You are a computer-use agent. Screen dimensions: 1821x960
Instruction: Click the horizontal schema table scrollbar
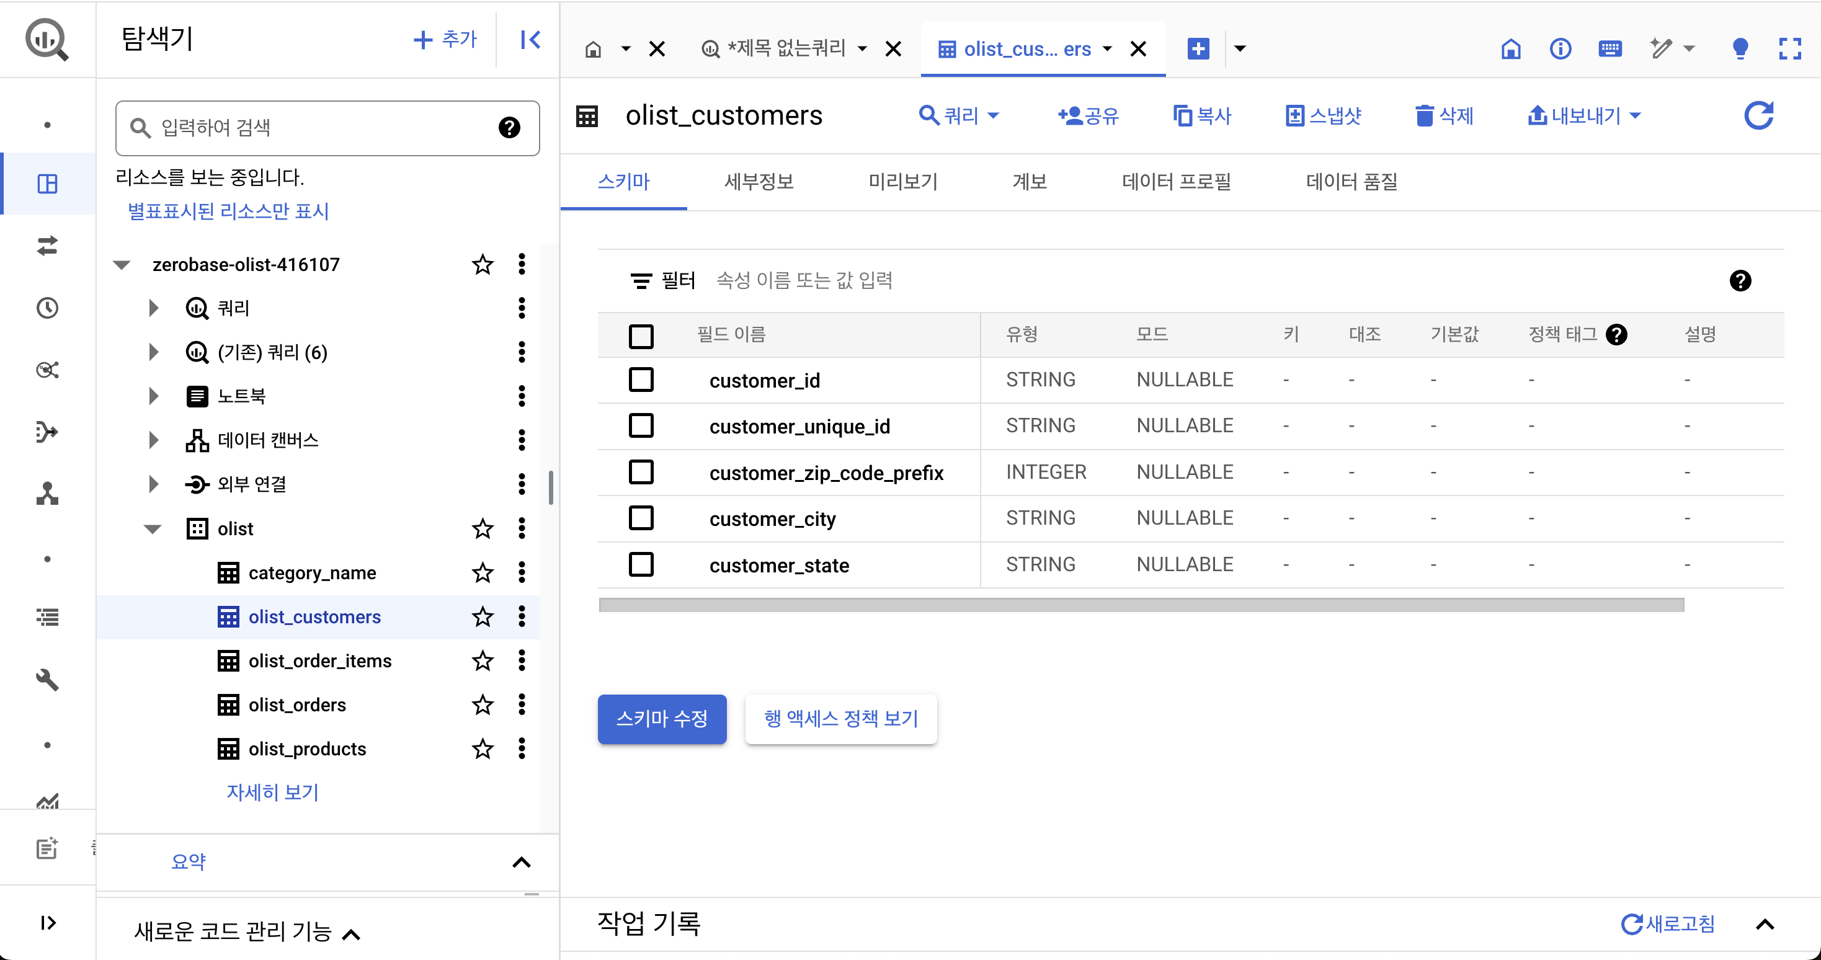click(x=1141, y=605)
